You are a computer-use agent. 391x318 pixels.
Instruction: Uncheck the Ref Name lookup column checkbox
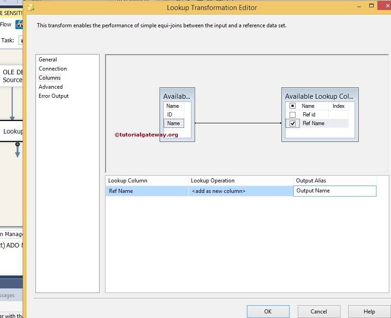292,123
